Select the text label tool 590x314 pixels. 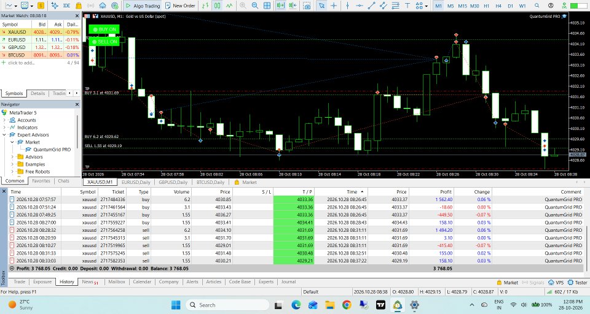pyautogui.click(x=407, y=6)
